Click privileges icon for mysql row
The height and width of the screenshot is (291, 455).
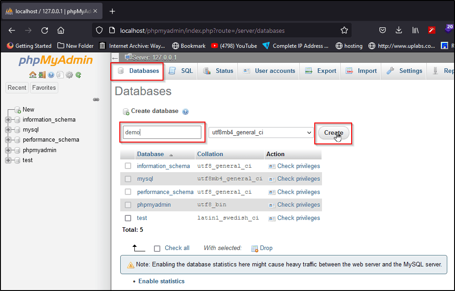pyautogui.click(x=271, y=179)
